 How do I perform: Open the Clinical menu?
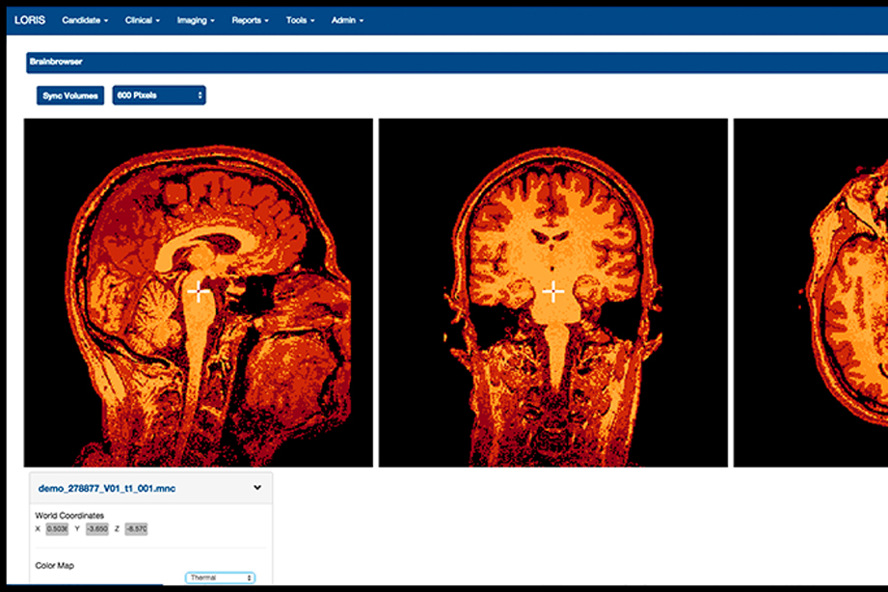[x=143, y=20]
